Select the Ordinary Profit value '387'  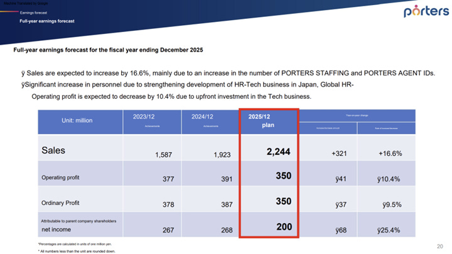click(x=227, y=204)
